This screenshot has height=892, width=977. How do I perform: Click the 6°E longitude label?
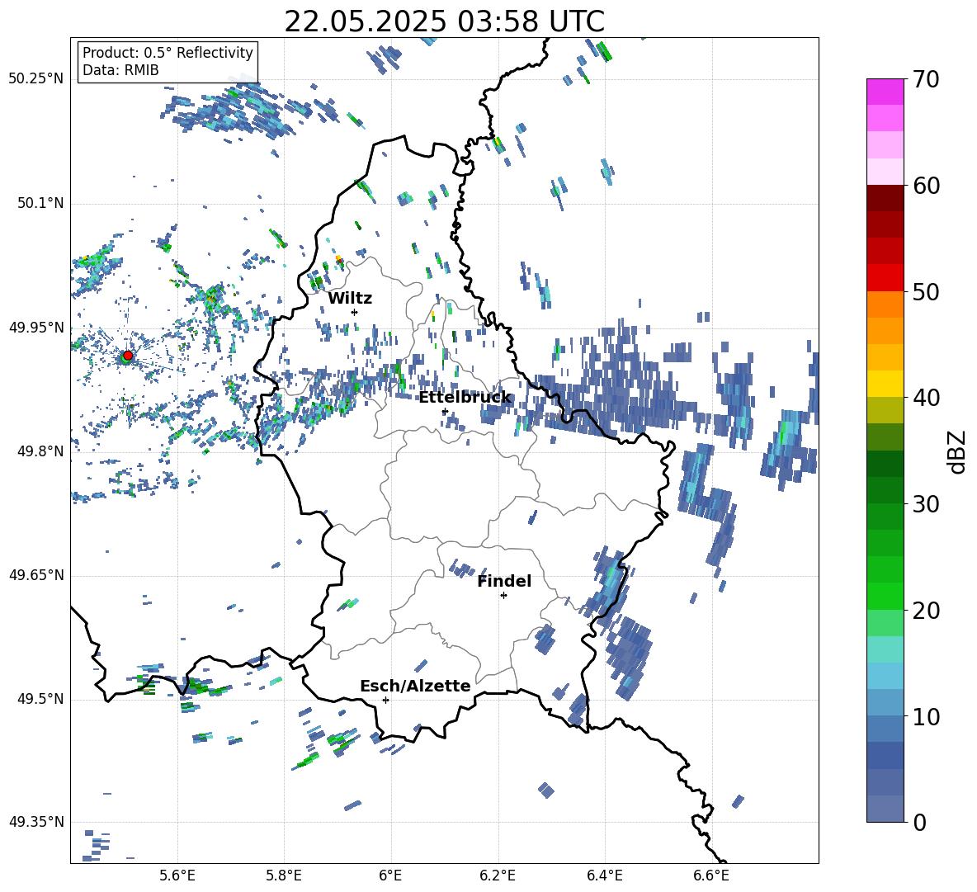coord(390,875)
